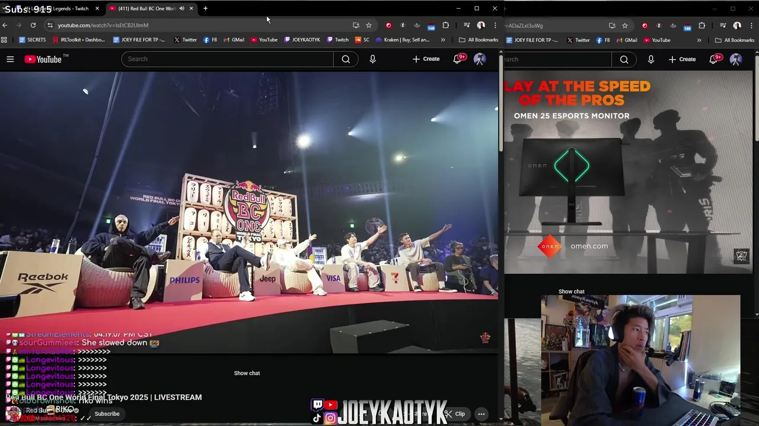Bookmark this page with star in left window

[x=369, y=25]
